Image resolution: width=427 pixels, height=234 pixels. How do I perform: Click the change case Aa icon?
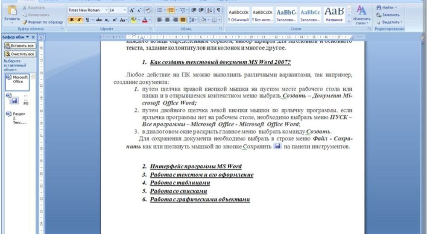coord(123,20)
